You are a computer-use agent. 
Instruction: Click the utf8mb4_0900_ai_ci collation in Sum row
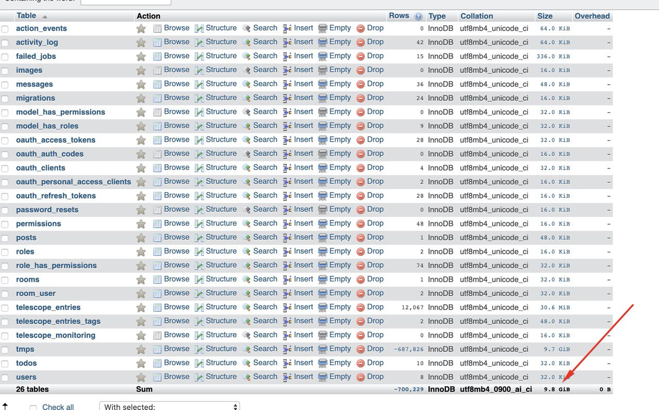496,389
